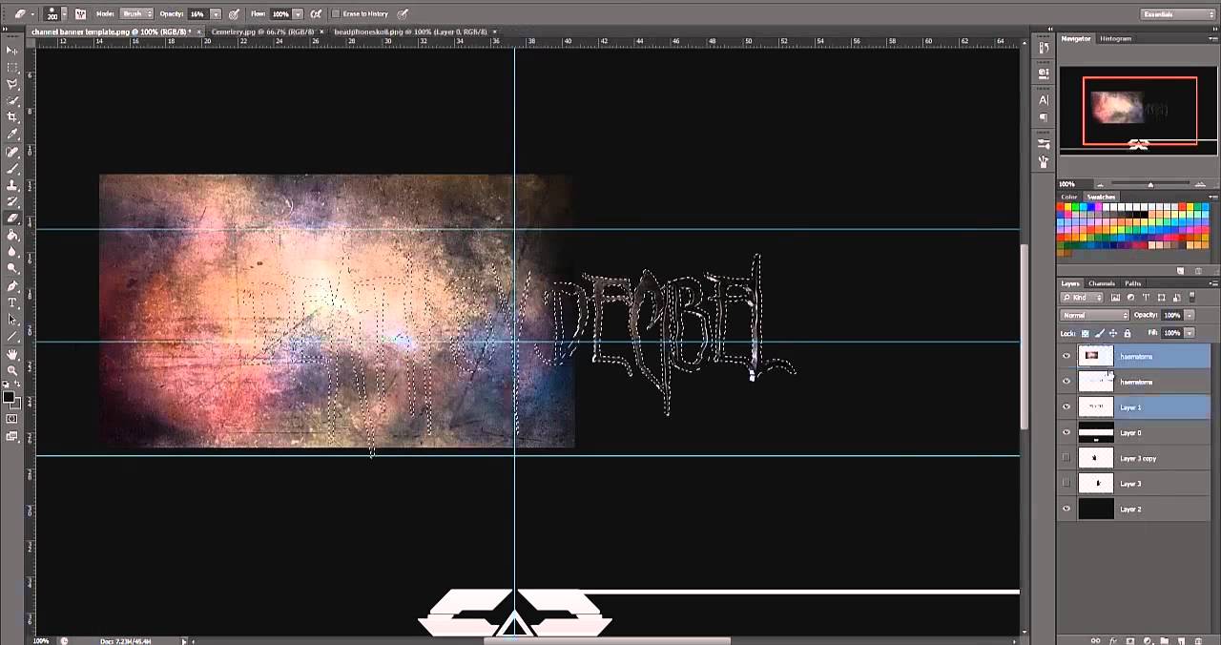Select the Quick Selection tool
Viewport: 1221px width, 645px height.
(12, 101)
